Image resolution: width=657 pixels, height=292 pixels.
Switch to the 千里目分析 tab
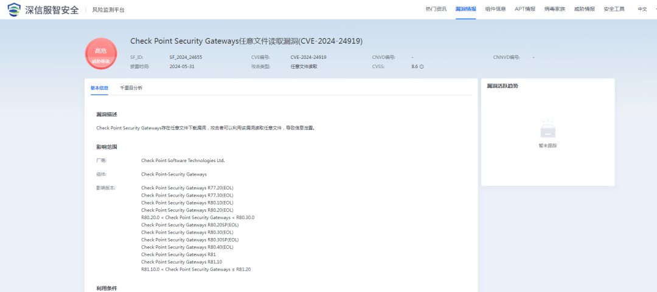(131, 88)
